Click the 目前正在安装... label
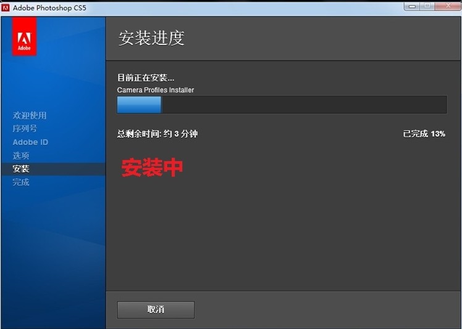Image resolution: width=462 pixels, height=329 pixels. (x=146, y=78)
